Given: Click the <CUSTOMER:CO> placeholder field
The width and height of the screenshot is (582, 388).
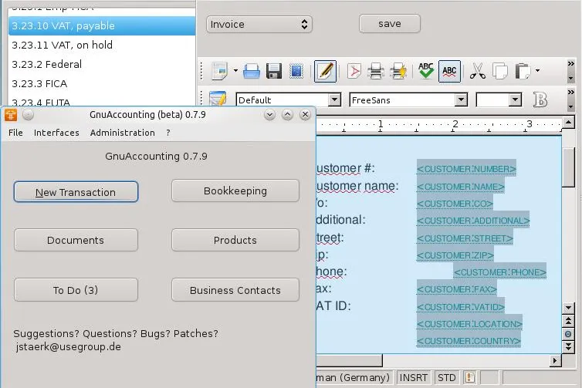Looking at the screenshot, I should tap(455, 204).
